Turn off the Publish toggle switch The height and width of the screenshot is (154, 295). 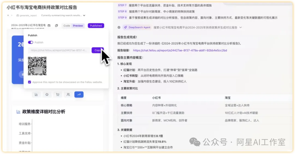[x=30, y=42]
